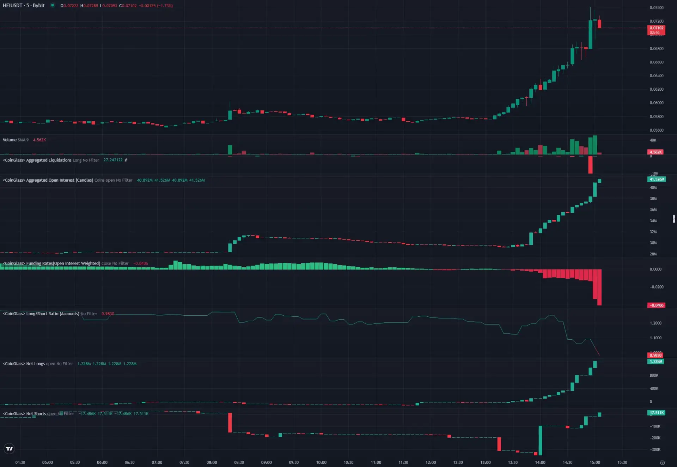Click the 12:00 time axis label

(x=431, y=462)
